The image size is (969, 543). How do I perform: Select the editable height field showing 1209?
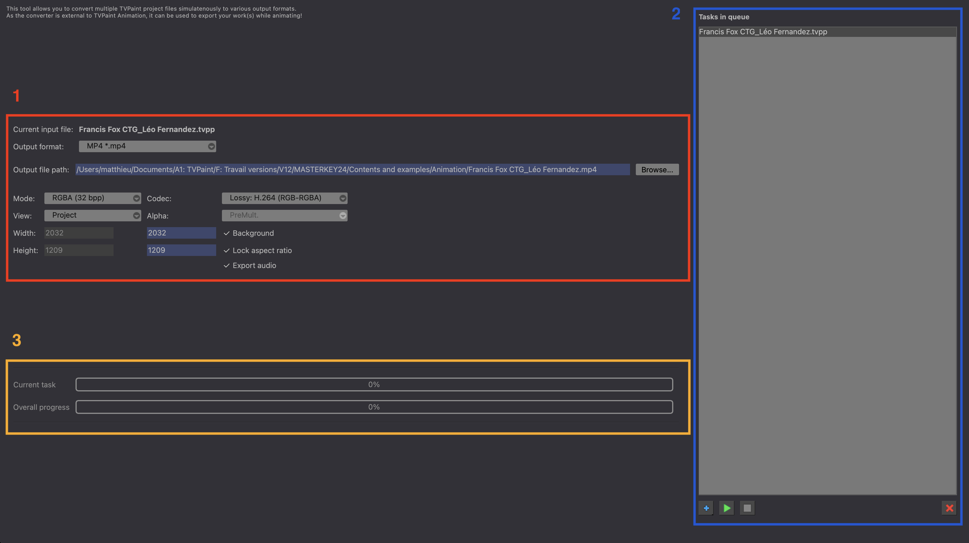point(181,250)
